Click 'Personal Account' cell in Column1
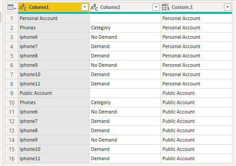The width and height of the screenshot is (236, 166). pos(54,18)
